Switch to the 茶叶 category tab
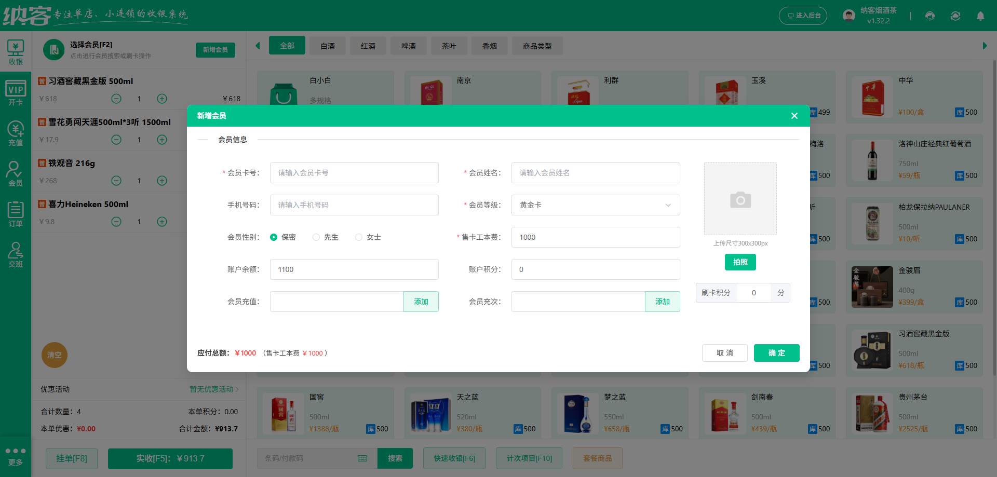This screenshot has width=997, height=477. (x=449, y=46)
